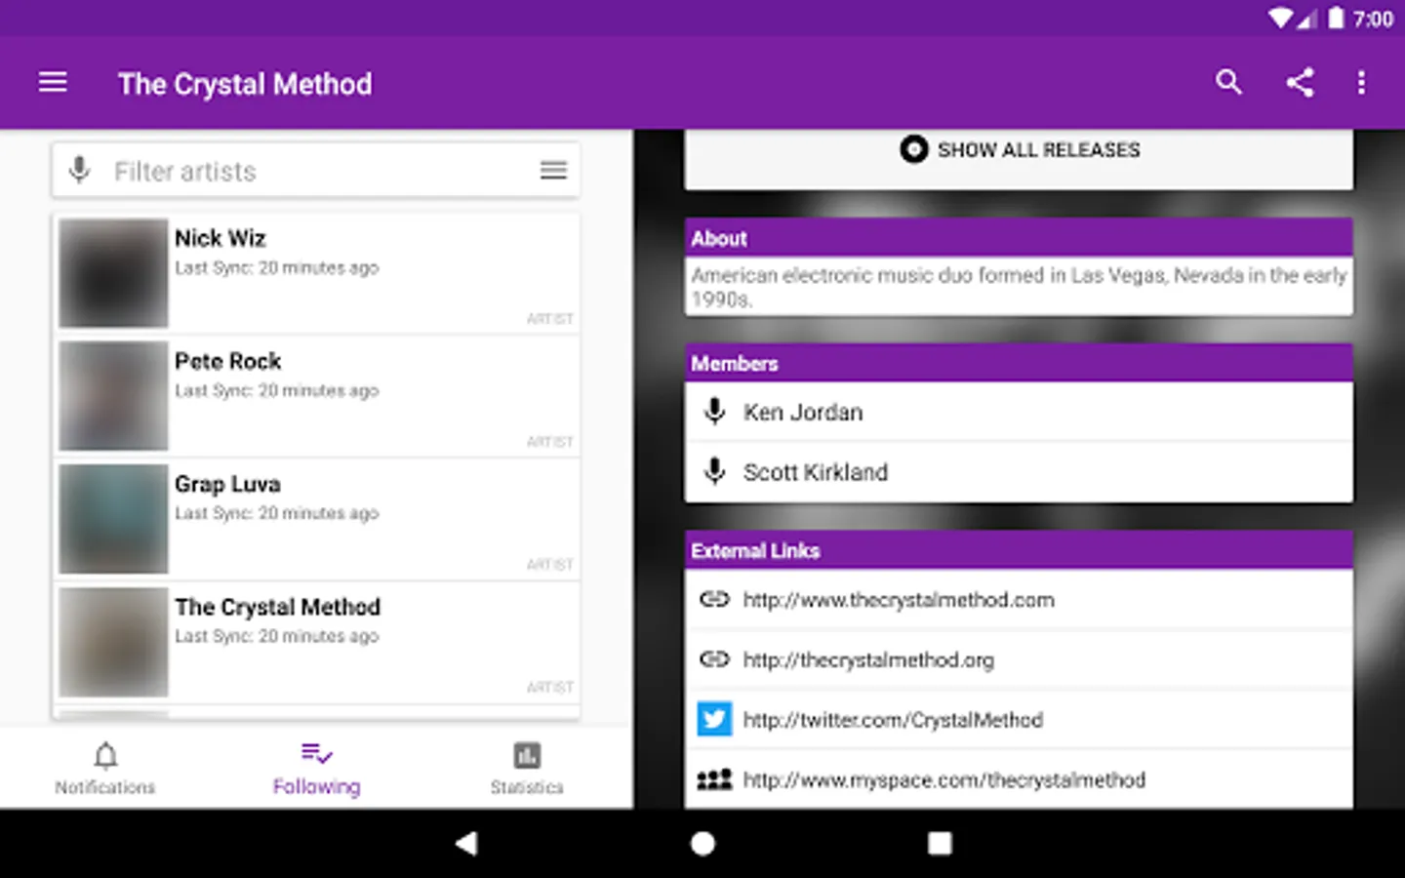Open Nick Wiz artist thumbnail
Image resolution: width=1405 pixels, height=878 pixels.
pos(113,273)
